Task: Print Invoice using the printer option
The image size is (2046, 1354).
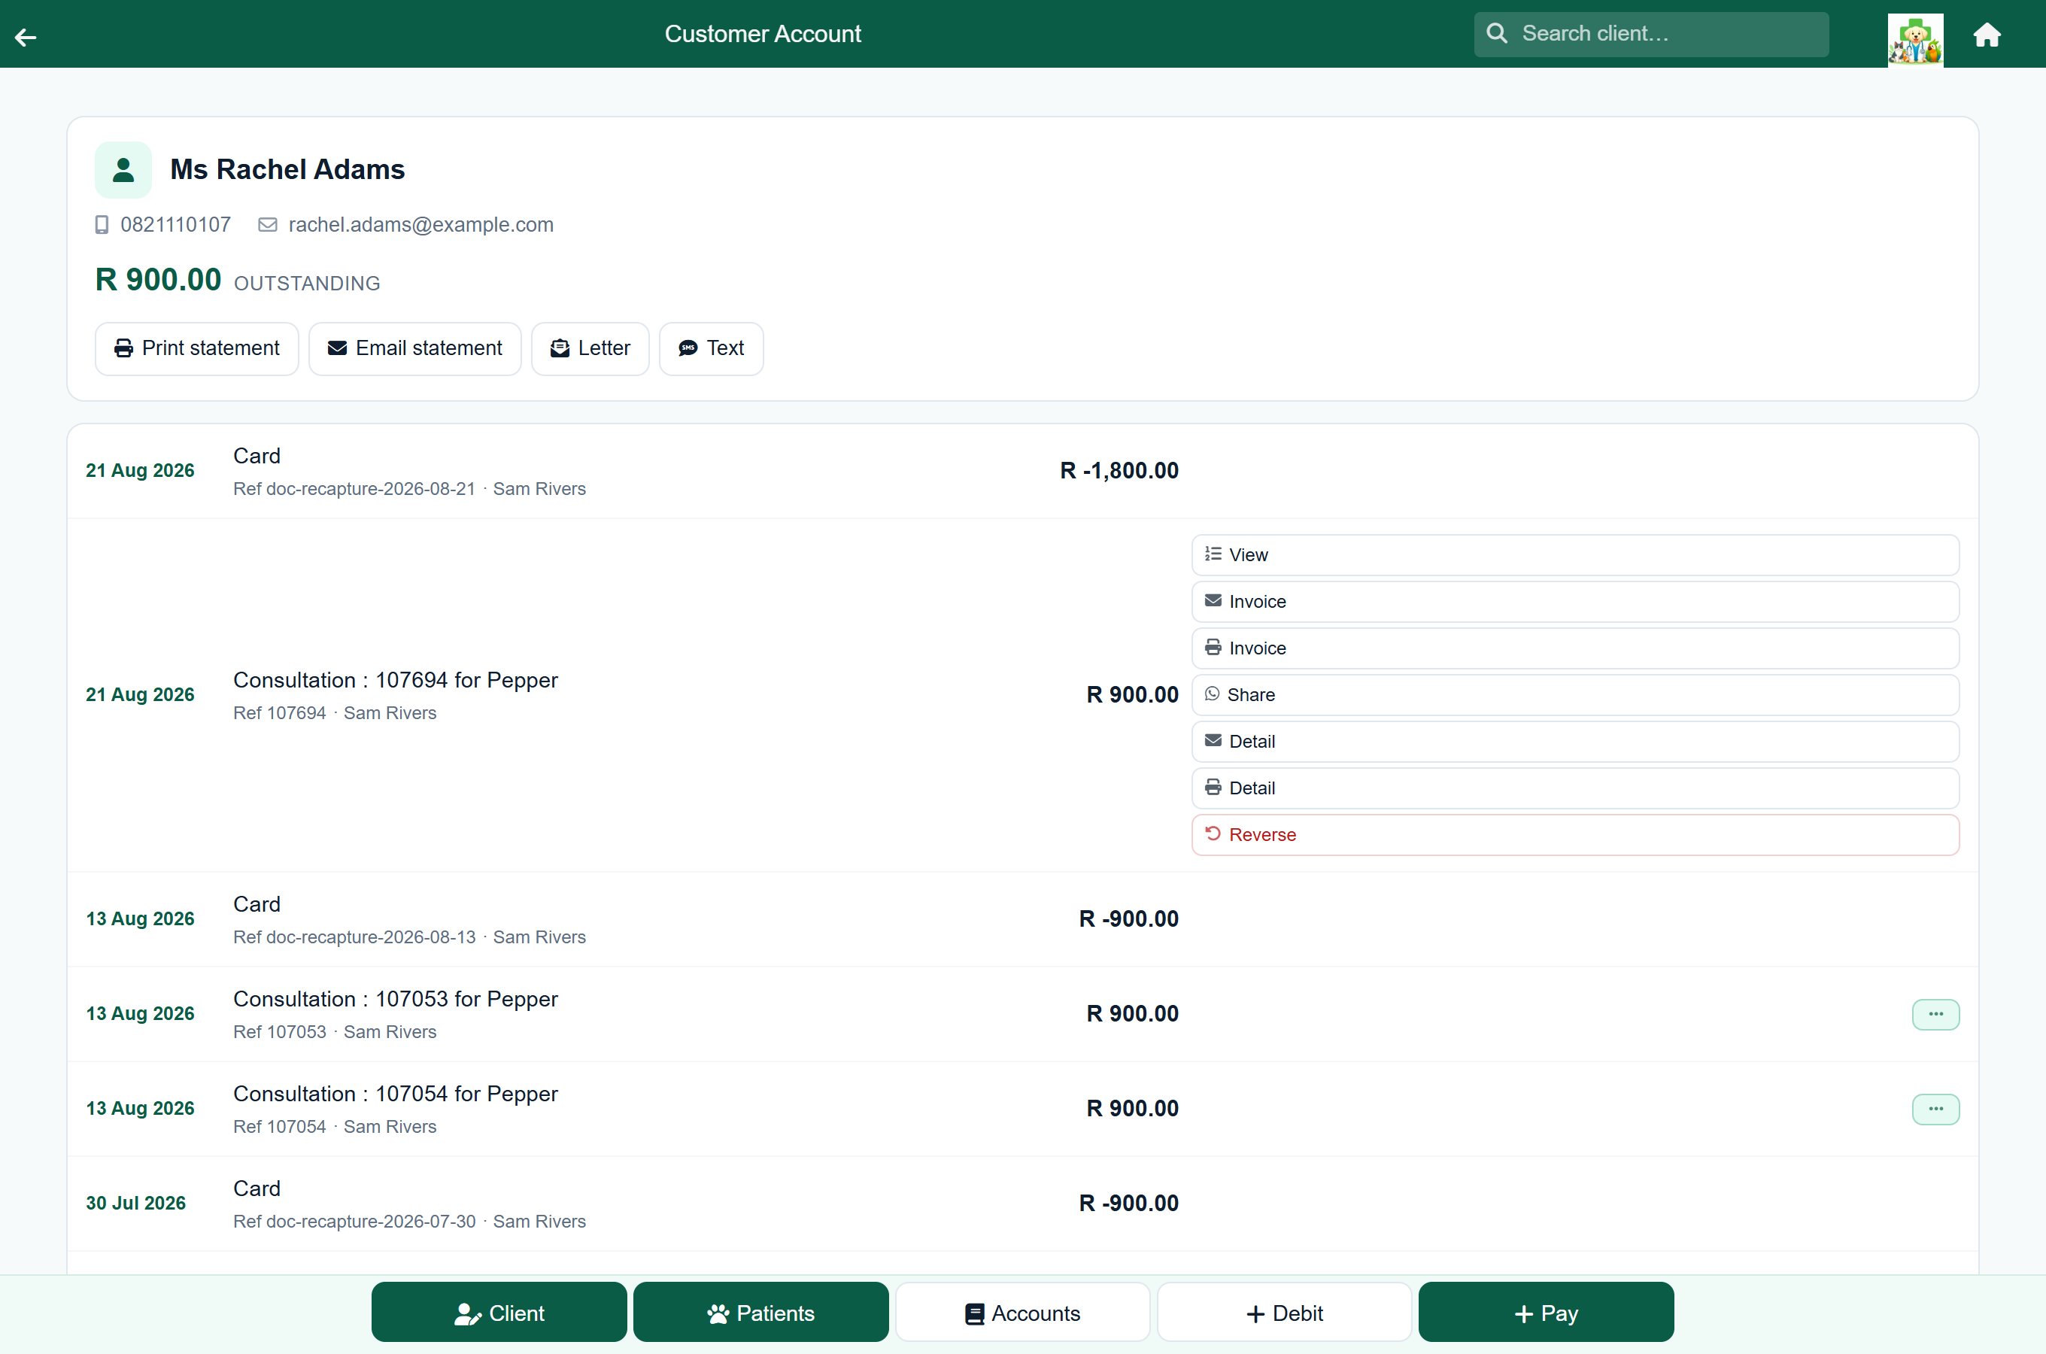Action: [x=1574, y=648]
